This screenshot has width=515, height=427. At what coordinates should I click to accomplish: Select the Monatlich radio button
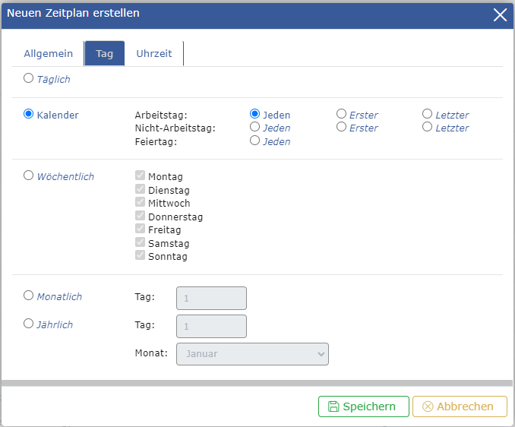pyautogui.click(x=29, y=296)
